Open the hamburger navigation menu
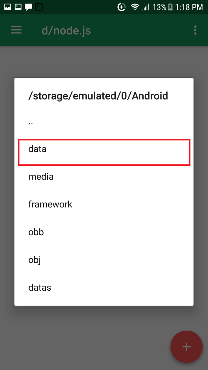Viewport: 208px width, 370px height. click(16, 30)
